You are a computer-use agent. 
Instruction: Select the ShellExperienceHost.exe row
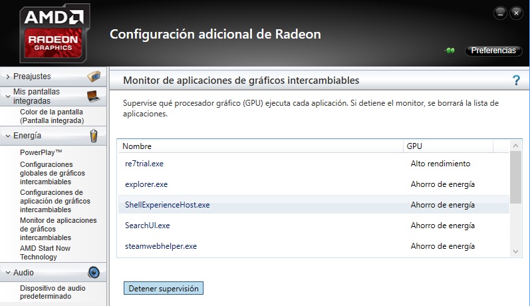pyautogui.click(x=314, y=205)
